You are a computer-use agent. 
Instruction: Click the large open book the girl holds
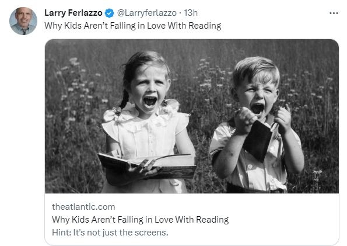pos(147,166)
